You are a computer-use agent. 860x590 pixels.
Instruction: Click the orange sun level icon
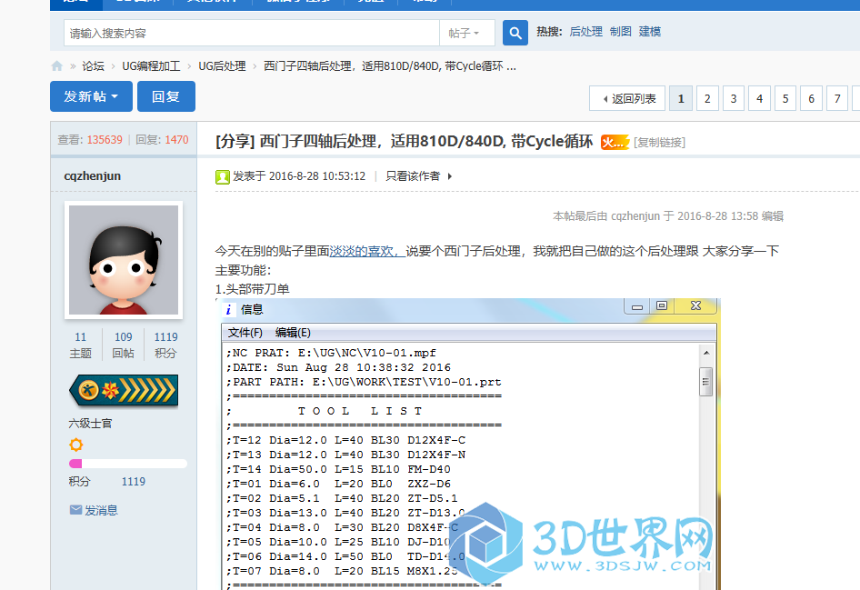(x=76, y=445)
